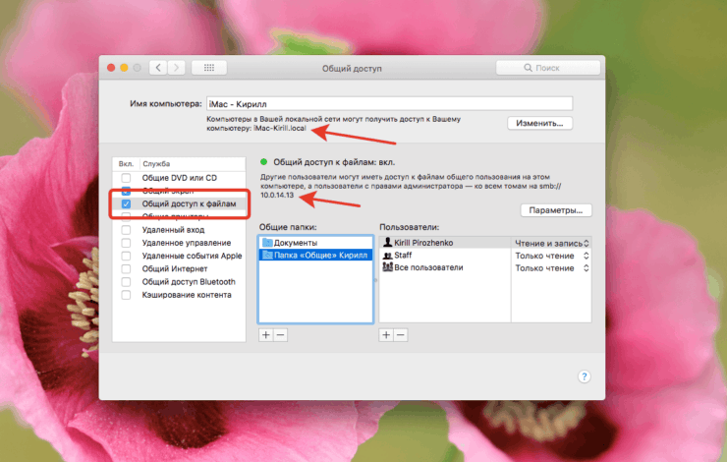The height and width of the screenshot is (462, 727).
Task: Remove the selected shared folder with minus
Action: (x=280, y=335)
